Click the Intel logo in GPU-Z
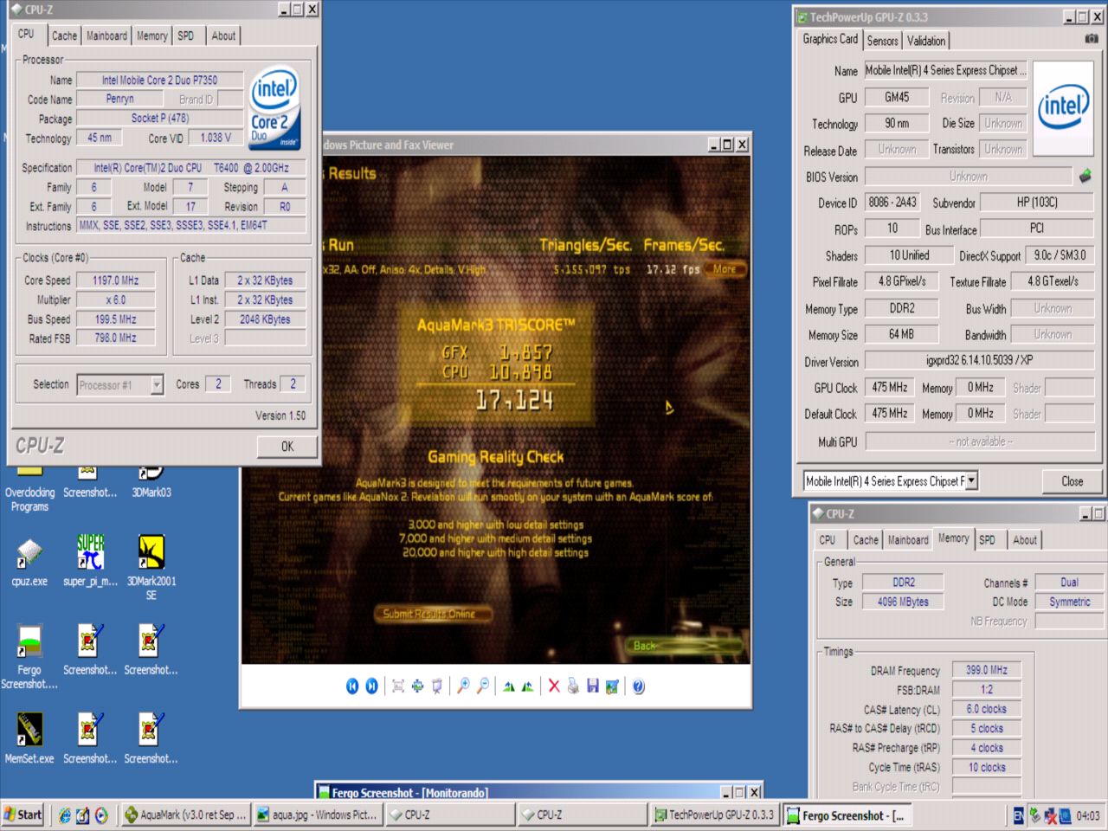The width and height of the screenshot is (1108, 831). click(x=1064, y=106)
